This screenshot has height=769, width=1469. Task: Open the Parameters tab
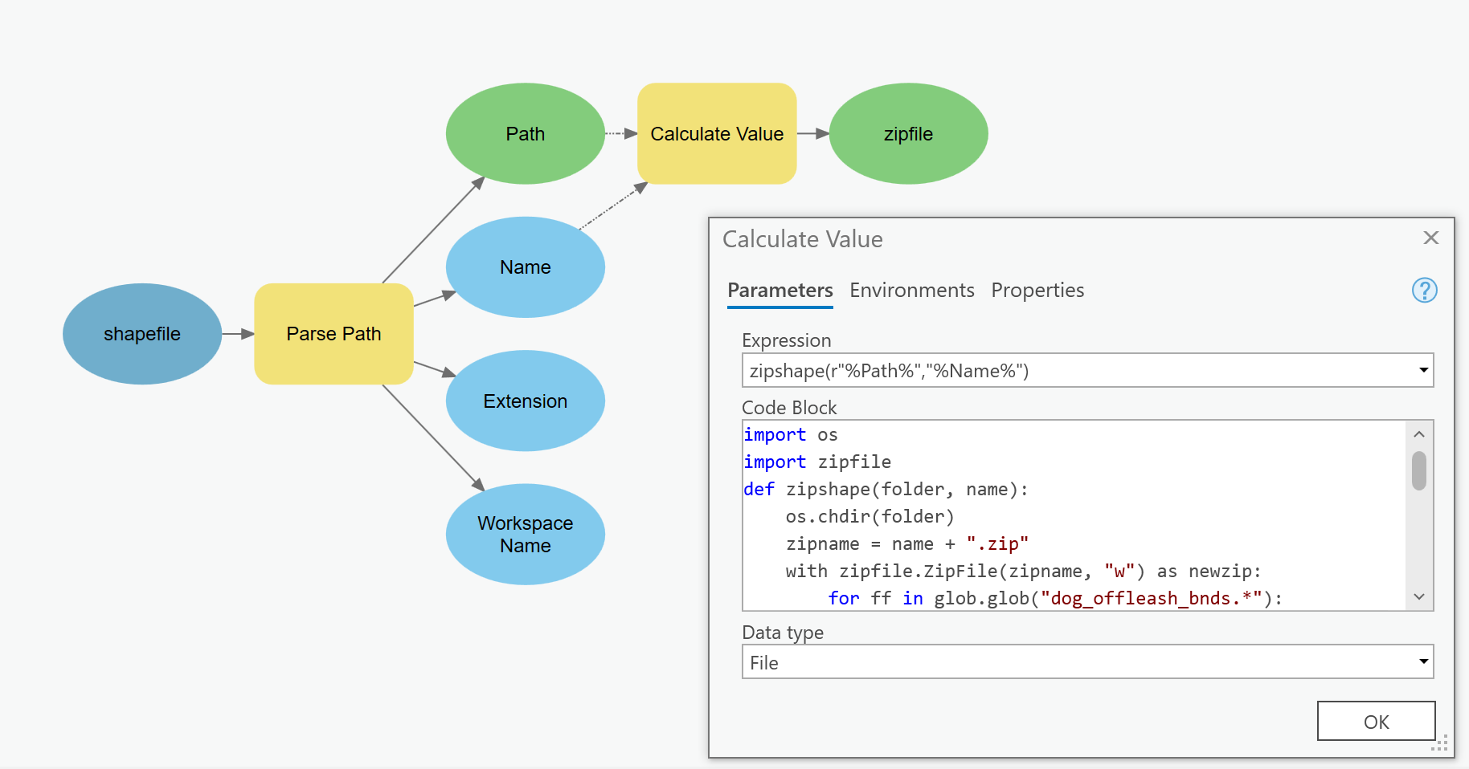pos(780,291)
